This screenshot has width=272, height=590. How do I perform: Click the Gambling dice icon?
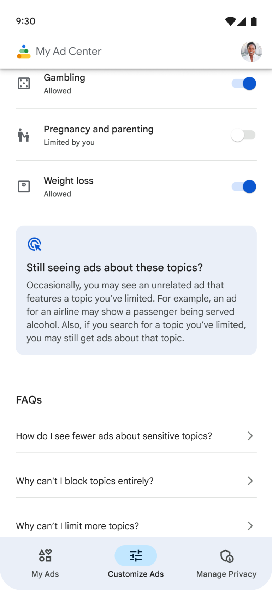[x=23, y=83]
